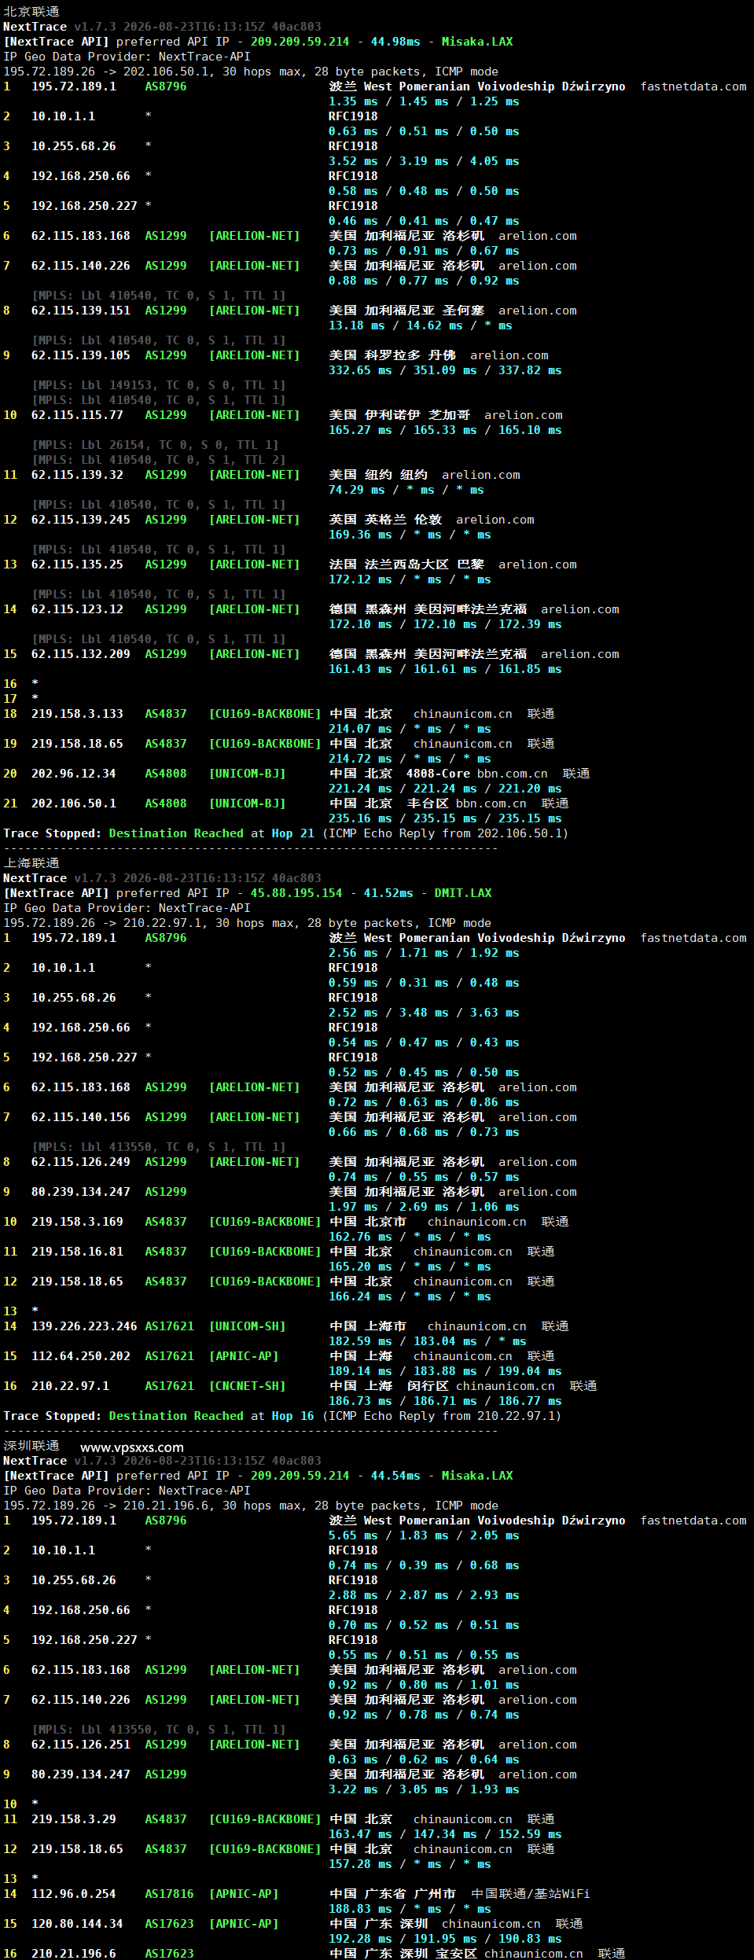This screenshot has width=754, height=1960.
Task: Select hop IP 62.115.126.249
Action: [x=81, y=1162]
